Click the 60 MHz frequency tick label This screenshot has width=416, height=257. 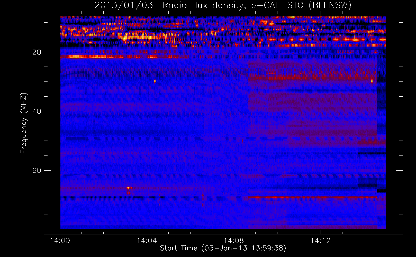tap(37, 170)
